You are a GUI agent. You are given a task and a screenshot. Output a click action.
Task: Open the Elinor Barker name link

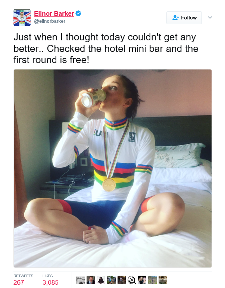pos(54,13)
